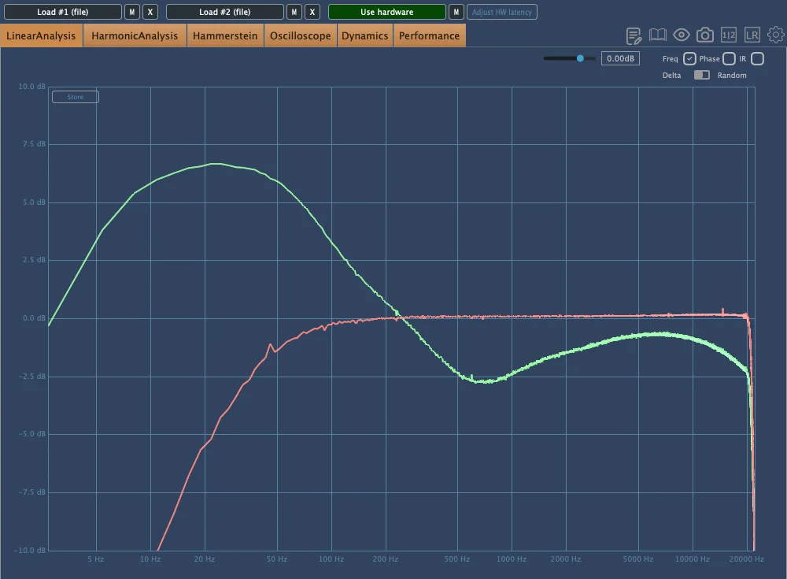Open the notes editor icon

coord(634,35)
